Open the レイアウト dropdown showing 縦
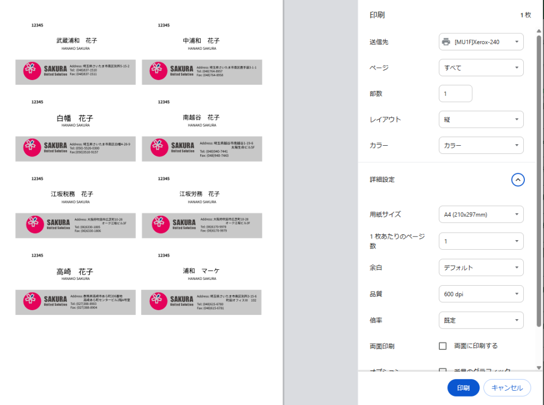Screen dimensions: 544x405 [481, 120]
